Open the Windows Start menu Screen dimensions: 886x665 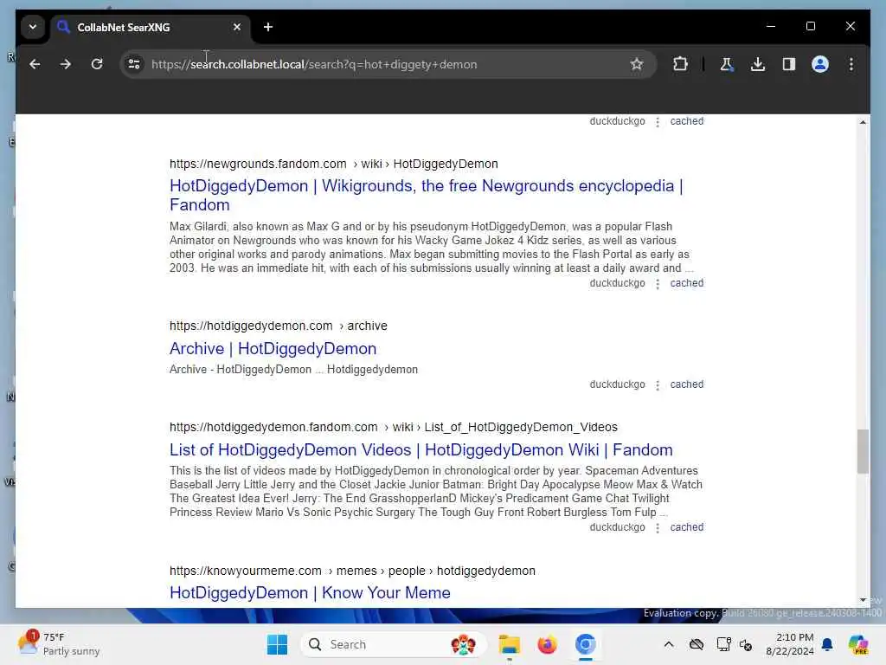click(277, 644)
